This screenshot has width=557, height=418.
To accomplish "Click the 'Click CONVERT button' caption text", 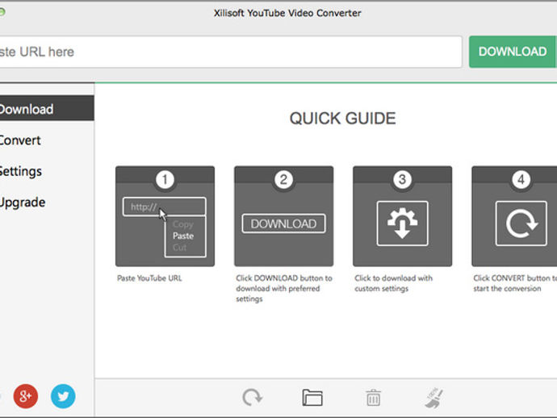I will pyautogui.click(x=515, y=283).
